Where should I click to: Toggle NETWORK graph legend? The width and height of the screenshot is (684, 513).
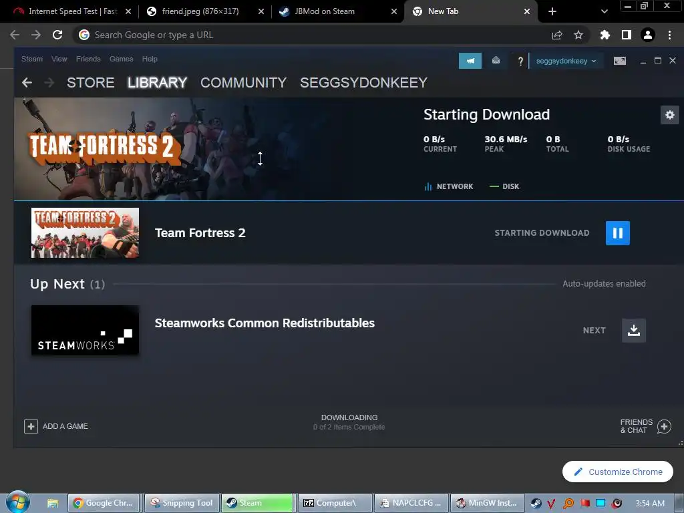coord(448,186)
